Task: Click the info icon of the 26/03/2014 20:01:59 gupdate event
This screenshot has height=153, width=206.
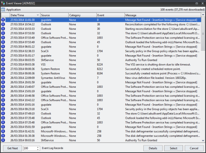Action: click(3, 82)
